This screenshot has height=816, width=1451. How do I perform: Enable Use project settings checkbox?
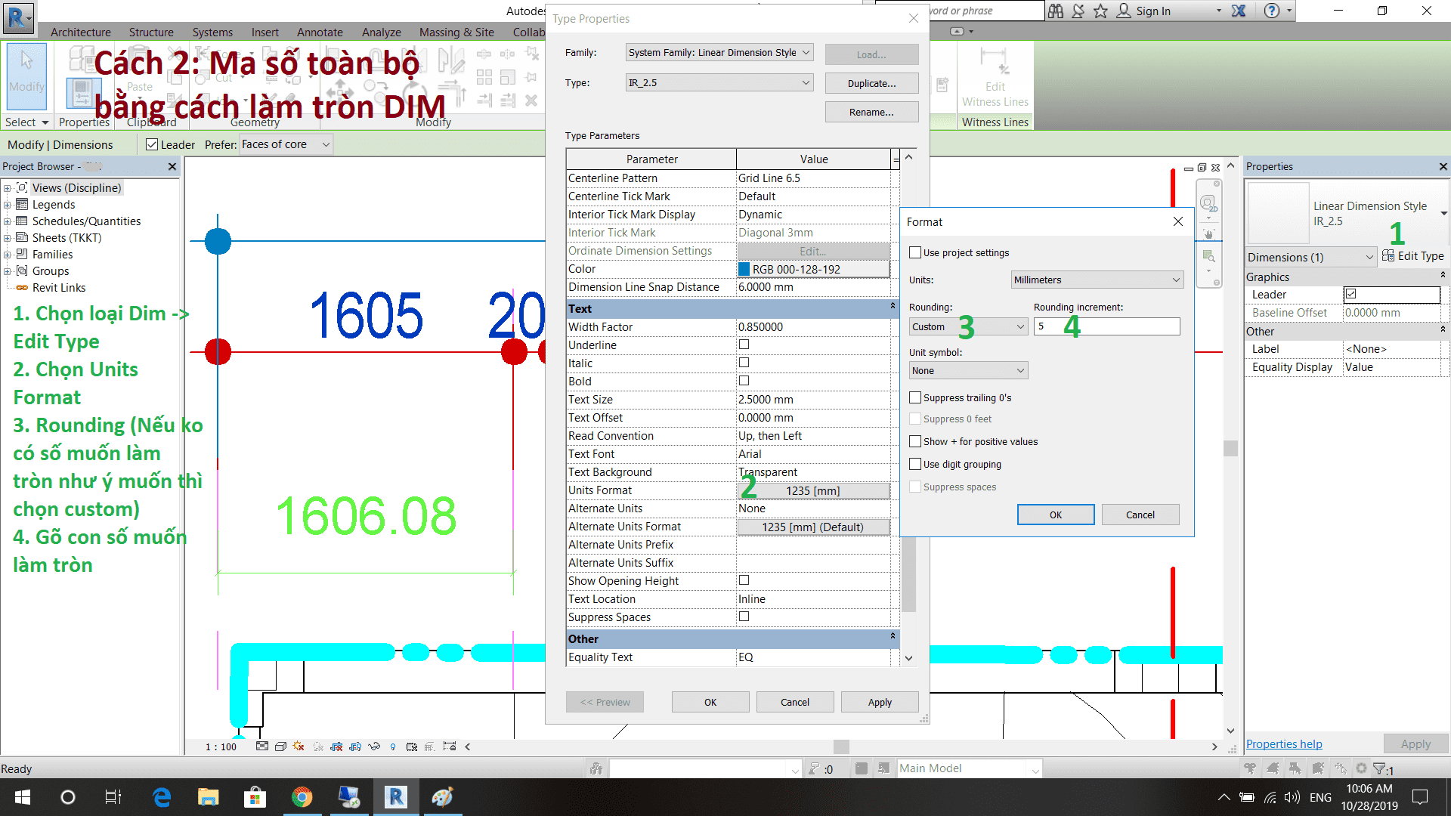[915, 252]
